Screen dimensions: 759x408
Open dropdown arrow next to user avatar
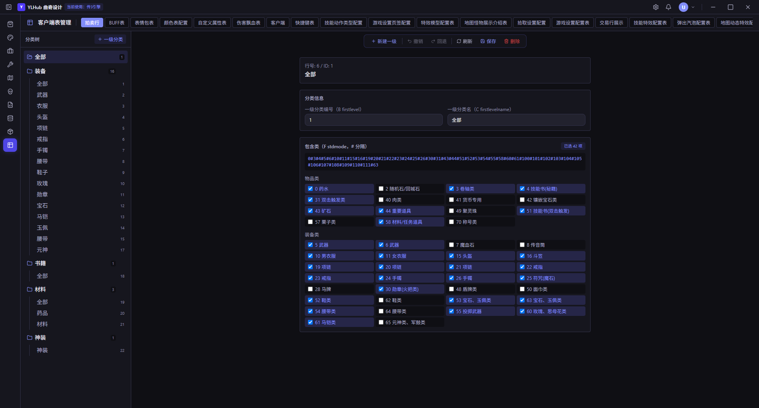pos(693,7)
